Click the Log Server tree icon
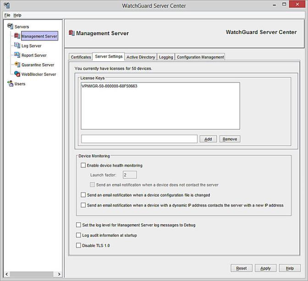Viewport: 308px width, 281px height. coord(17,46)
